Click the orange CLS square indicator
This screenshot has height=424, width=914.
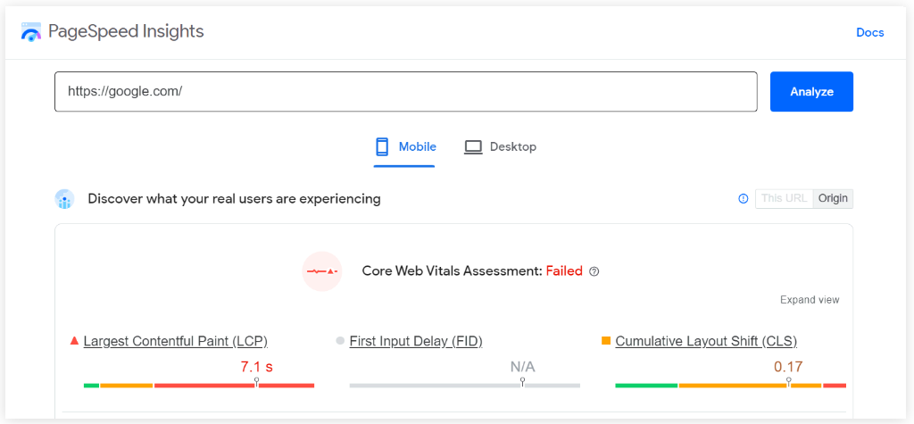click(x=606, y=341)
